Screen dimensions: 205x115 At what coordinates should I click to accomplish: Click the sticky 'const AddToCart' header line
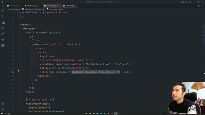(43, 12)
